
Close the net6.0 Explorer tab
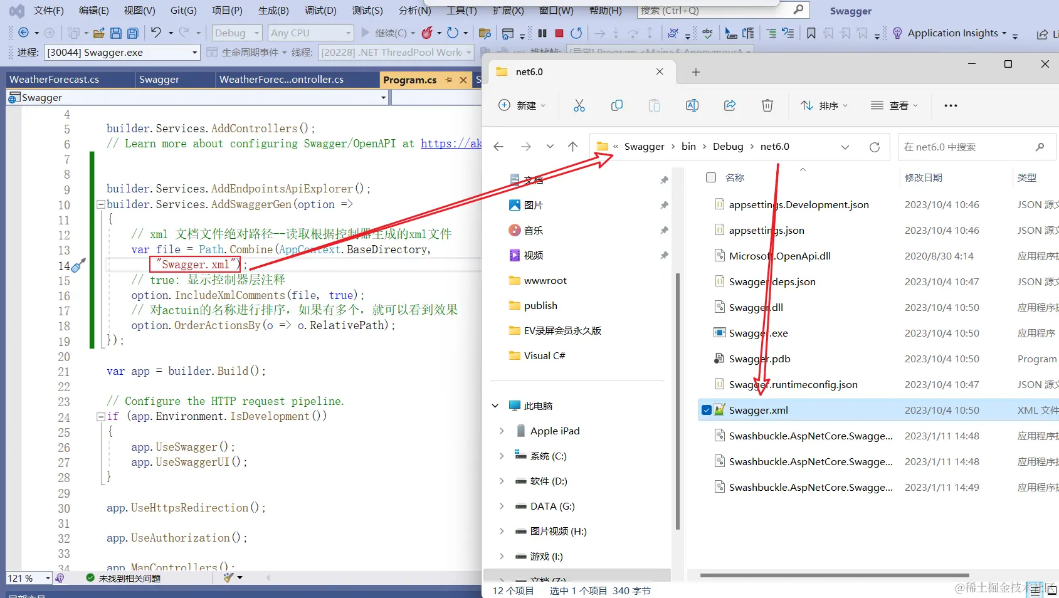[x=660, y=72]
